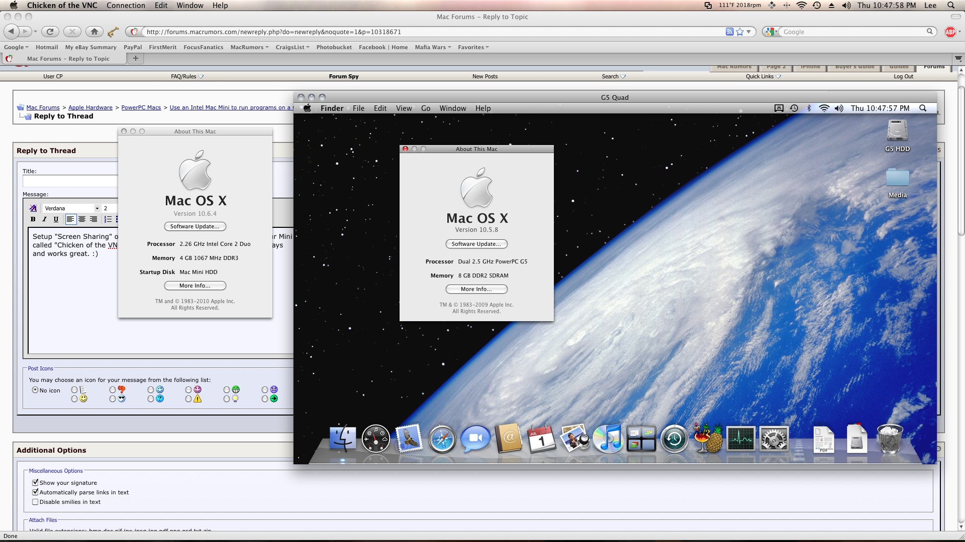965x542 pixels.
Task: Open the MacRumors bookmarks folder dropdown
Action: (x=249, y=47)
